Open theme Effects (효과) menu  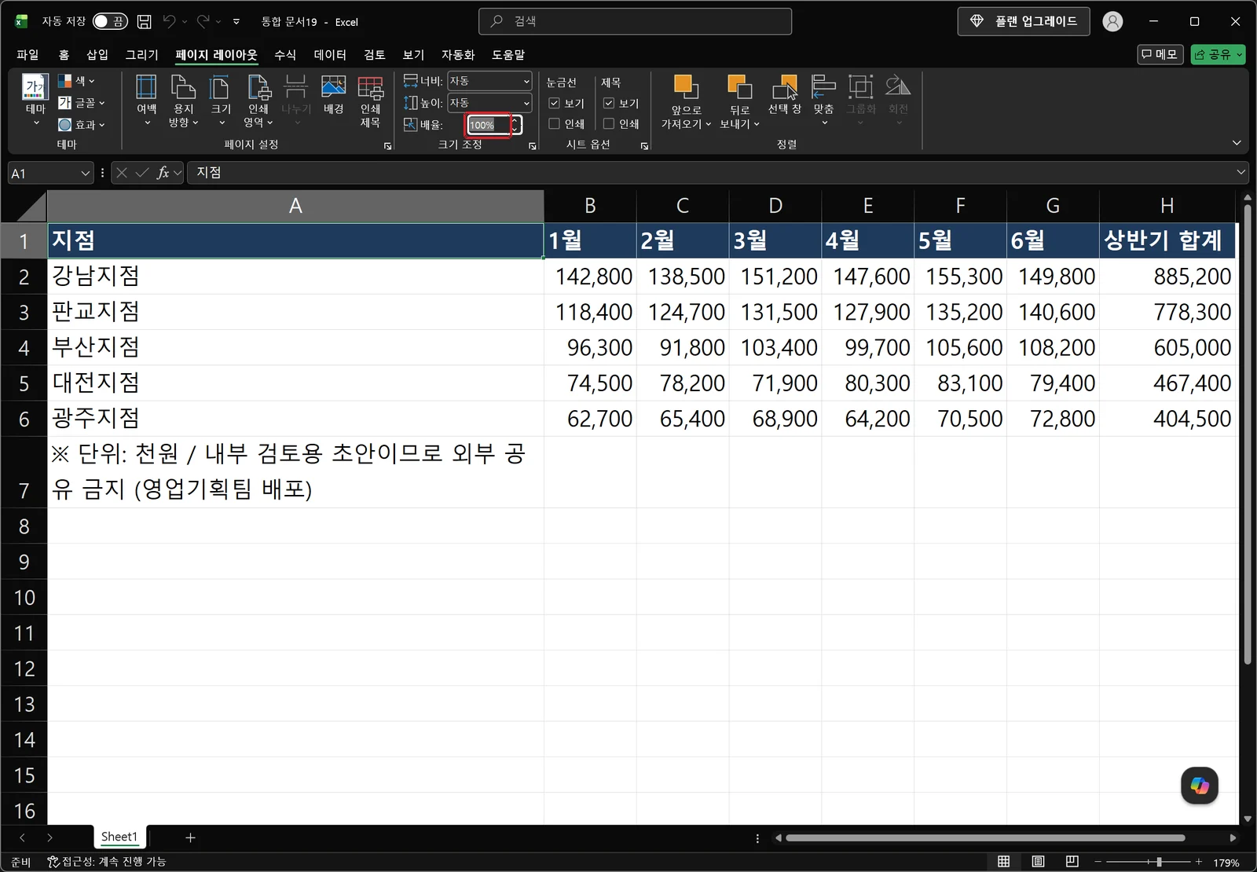(81, 125)
